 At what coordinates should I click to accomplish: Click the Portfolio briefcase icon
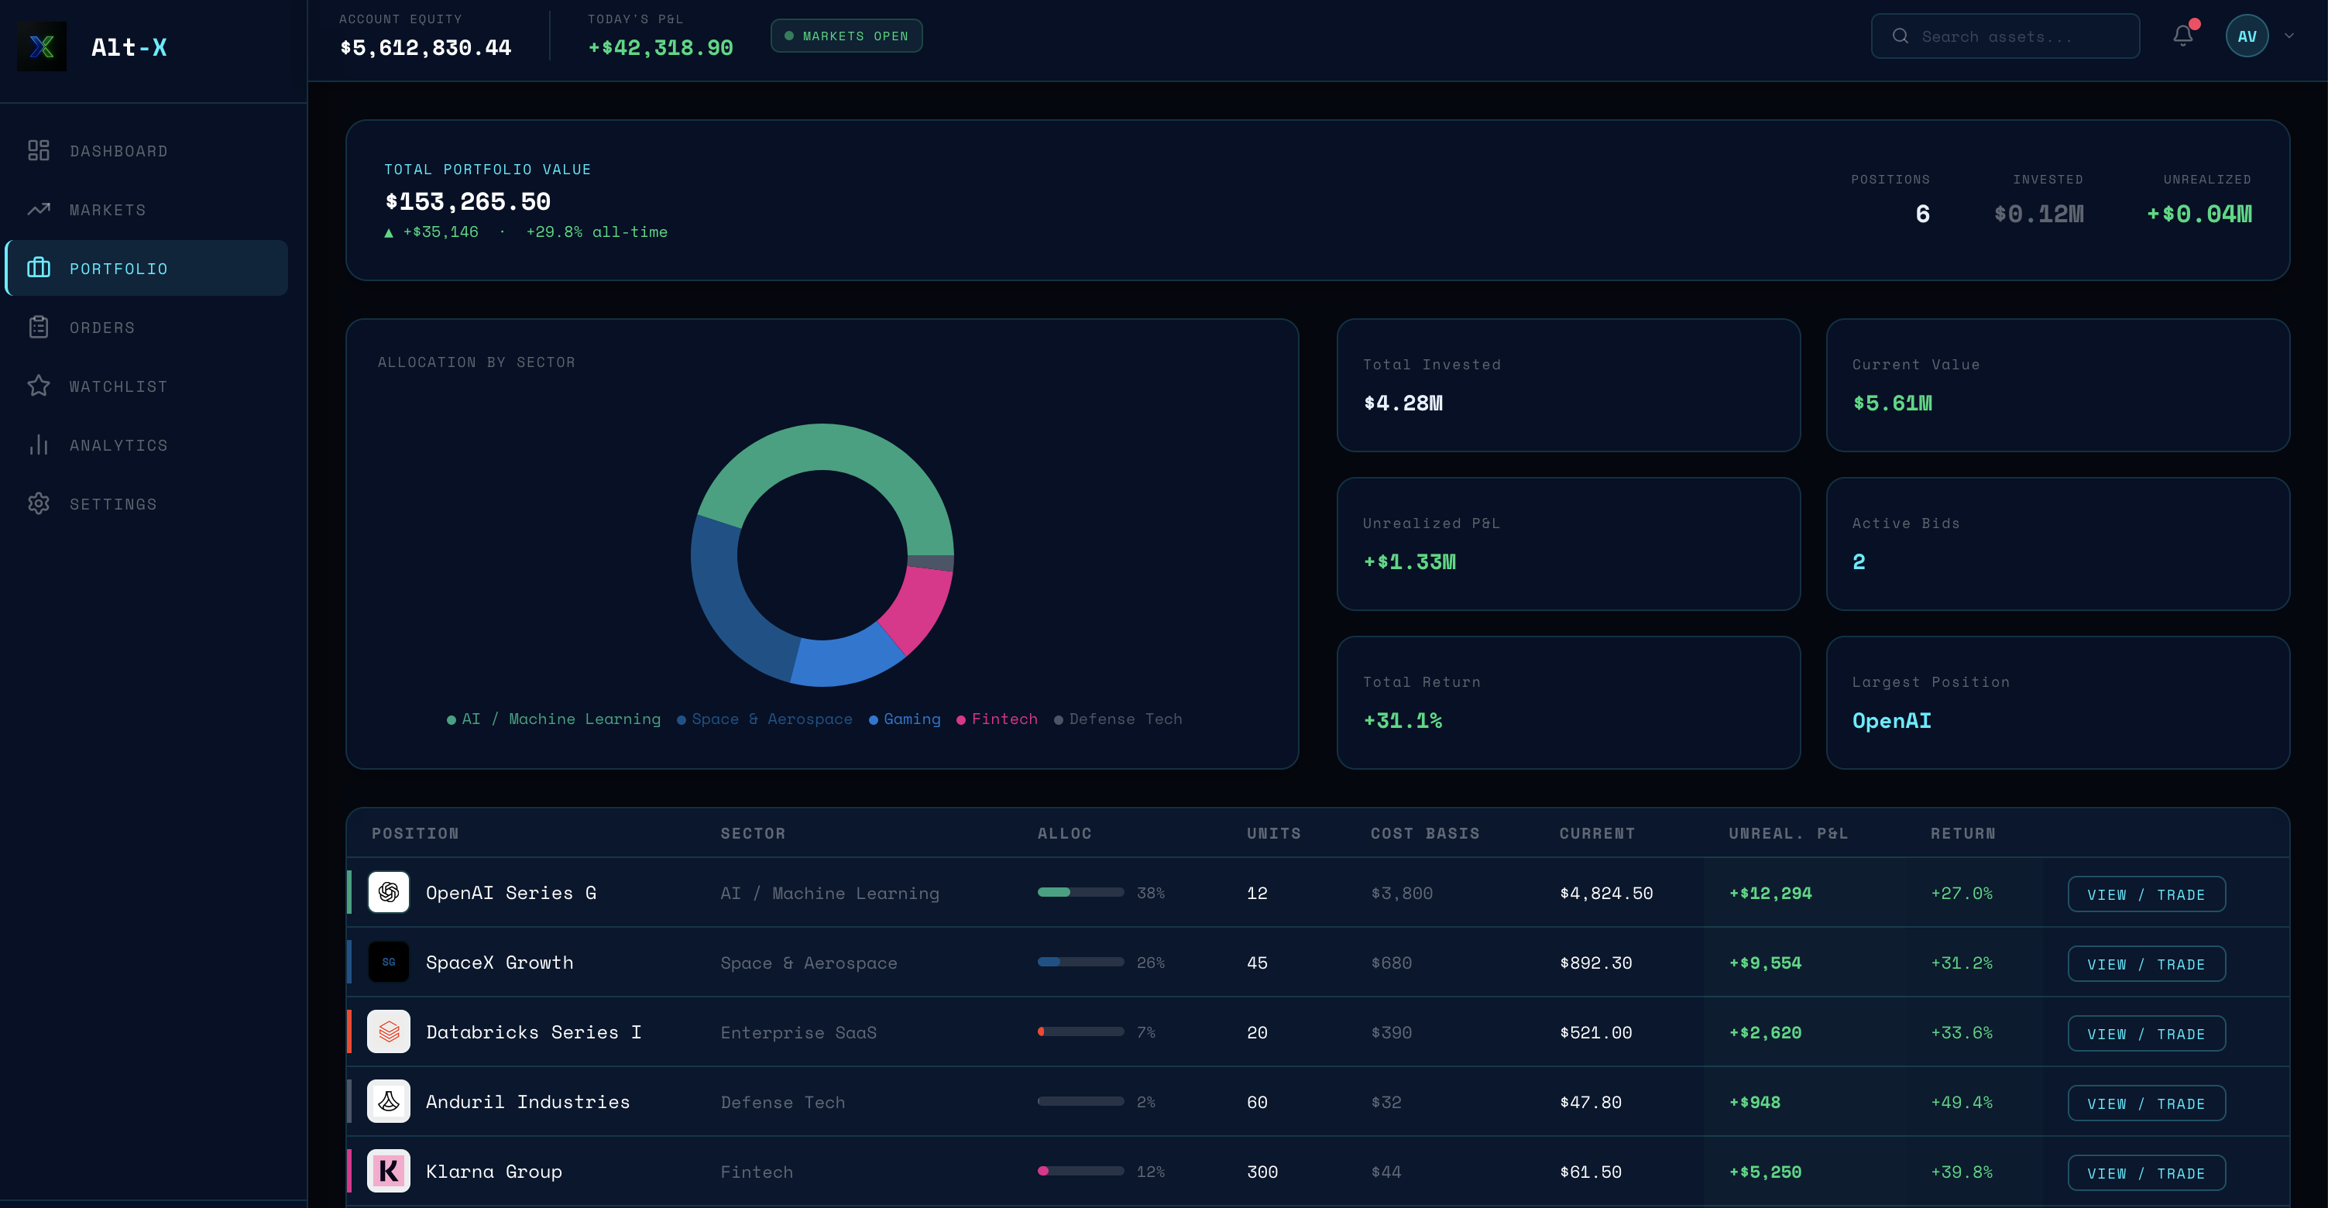coord(39,269)
